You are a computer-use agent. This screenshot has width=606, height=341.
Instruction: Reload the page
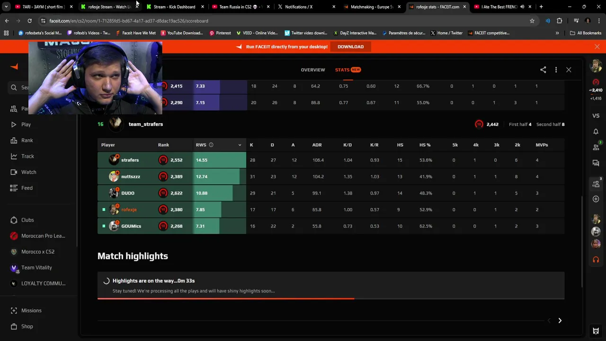point(29,21)
